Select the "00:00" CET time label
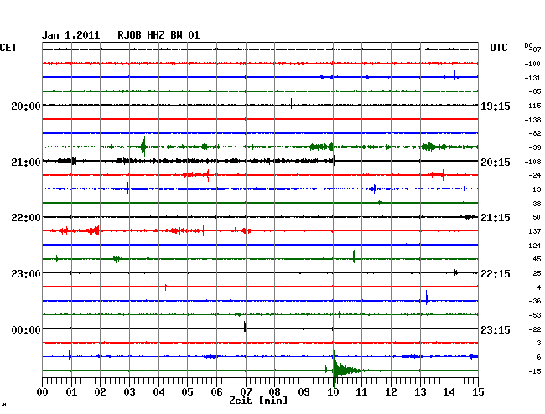This screenshot has width=545, height=414. 26,329
